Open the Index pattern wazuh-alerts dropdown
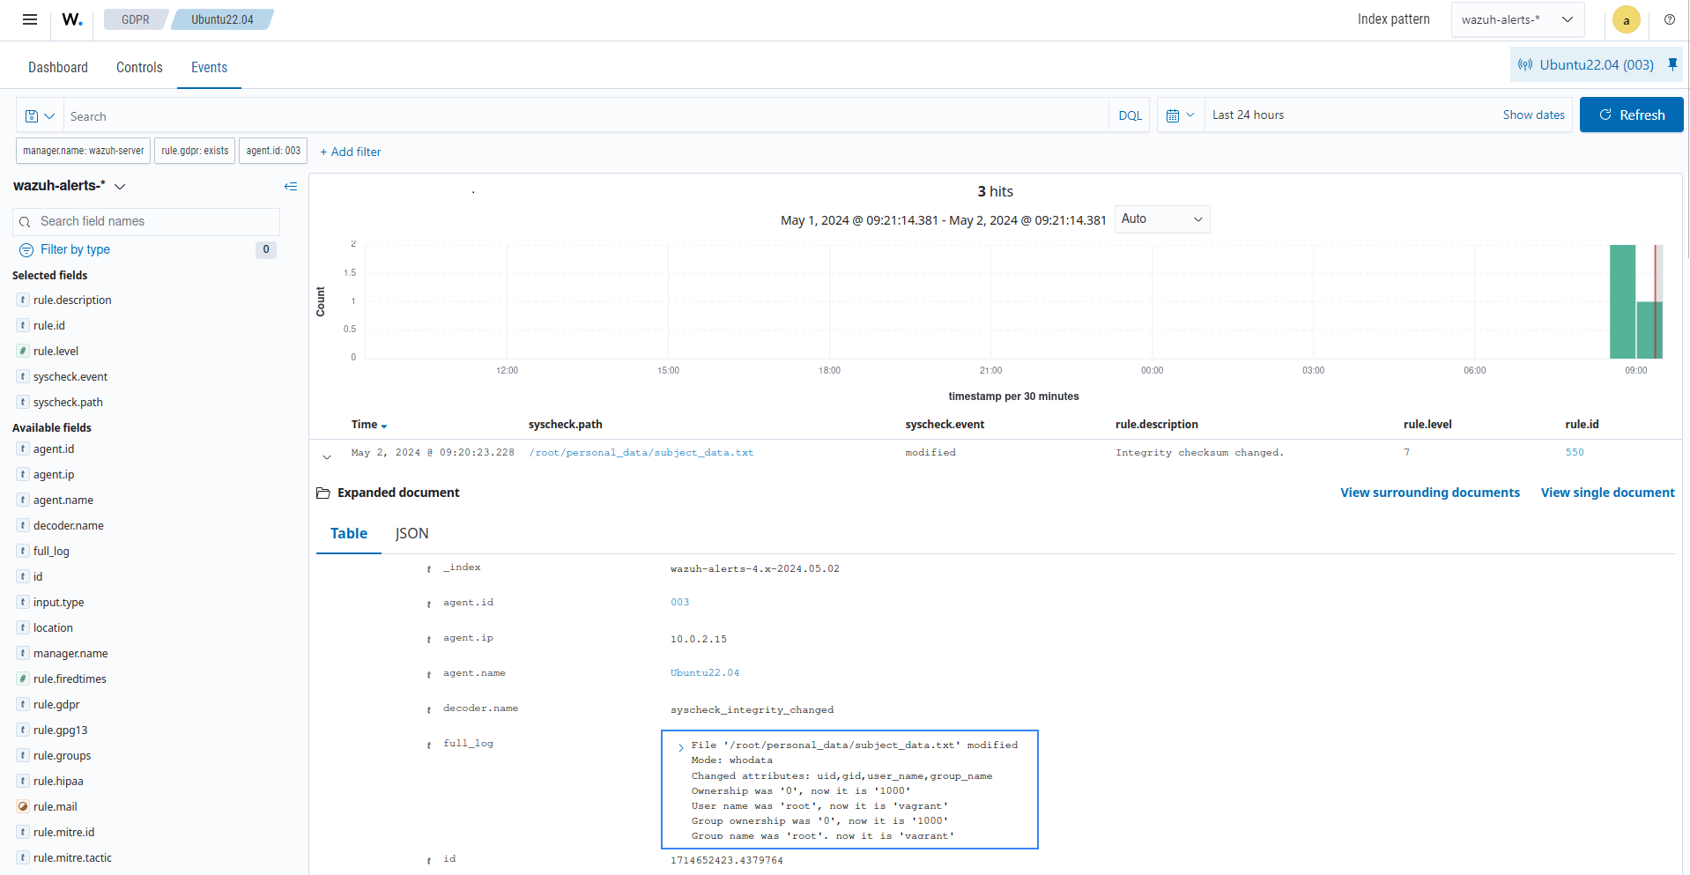Viewport: 1690px width, 875px height. point(1516,19)
